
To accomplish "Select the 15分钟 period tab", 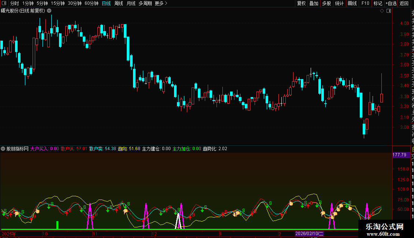I will tap(58, 3).
